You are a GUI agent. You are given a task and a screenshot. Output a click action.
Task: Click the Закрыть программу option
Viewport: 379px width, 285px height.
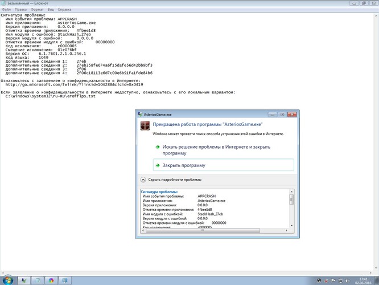(x=224, y=165)
